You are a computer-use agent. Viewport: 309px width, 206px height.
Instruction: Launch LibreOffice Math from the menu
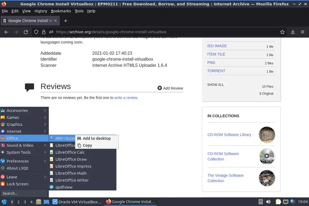pyautogui.click(x=82, y=173)
